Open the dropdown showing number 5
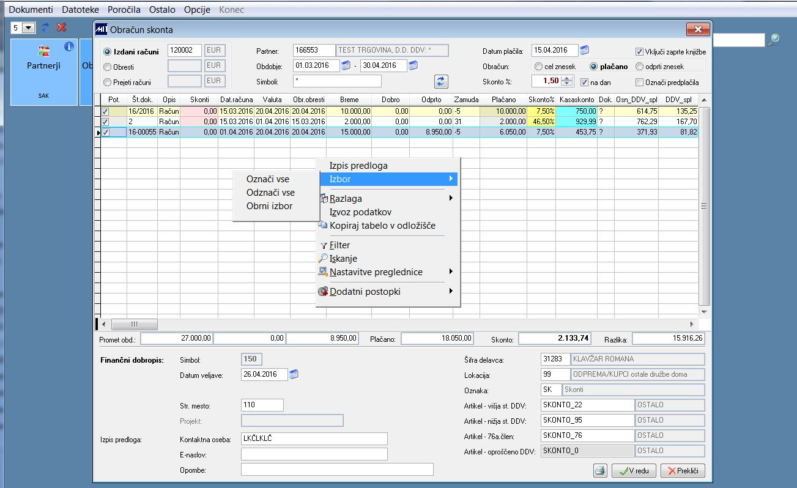 [x=29, y=28]
